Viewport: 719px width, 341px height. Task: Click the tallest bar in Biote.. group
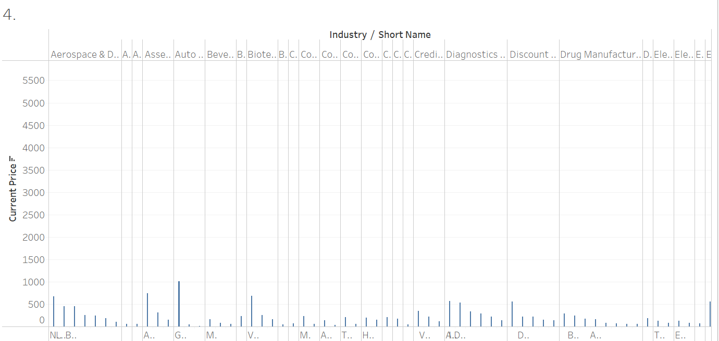pyautogui.click(x=252, y=311)
